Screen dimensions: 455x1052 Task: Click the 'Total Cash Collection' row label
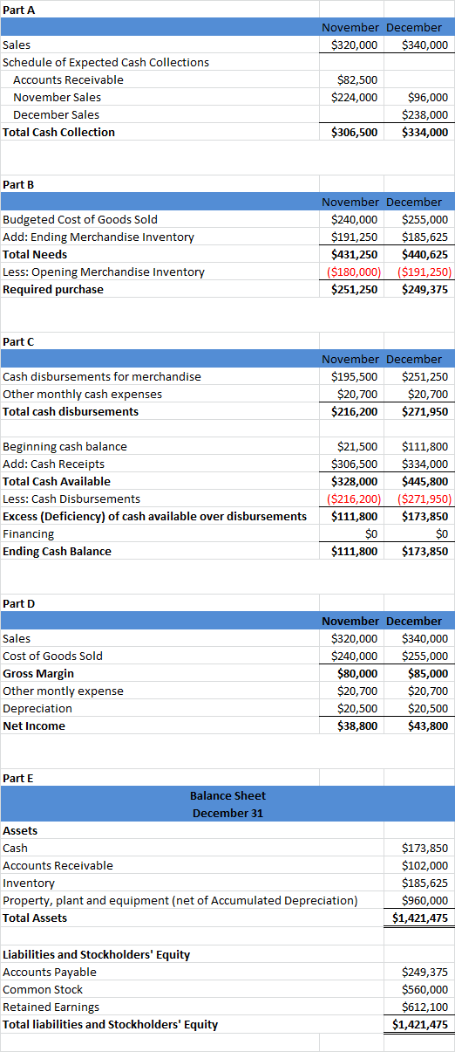point(59,132)
